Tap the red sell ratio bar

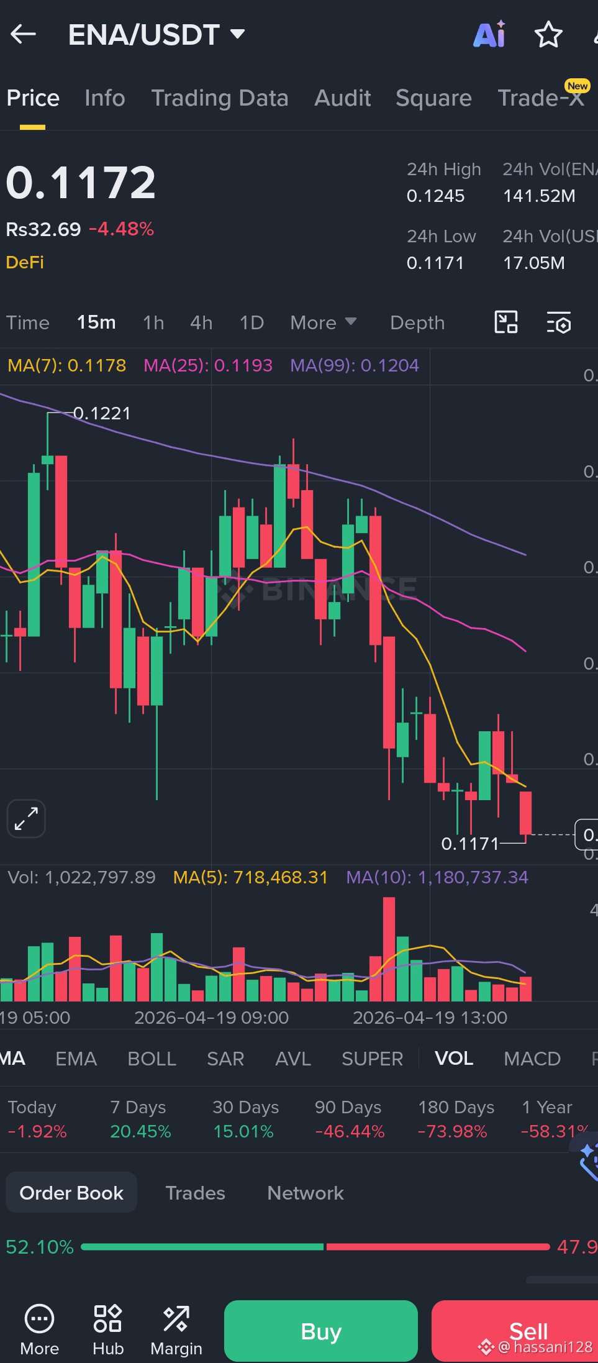tap(438, 1247)
